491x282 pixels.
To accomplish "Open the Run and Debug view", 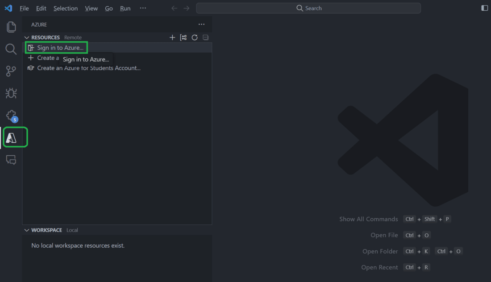I will point(11,93).
